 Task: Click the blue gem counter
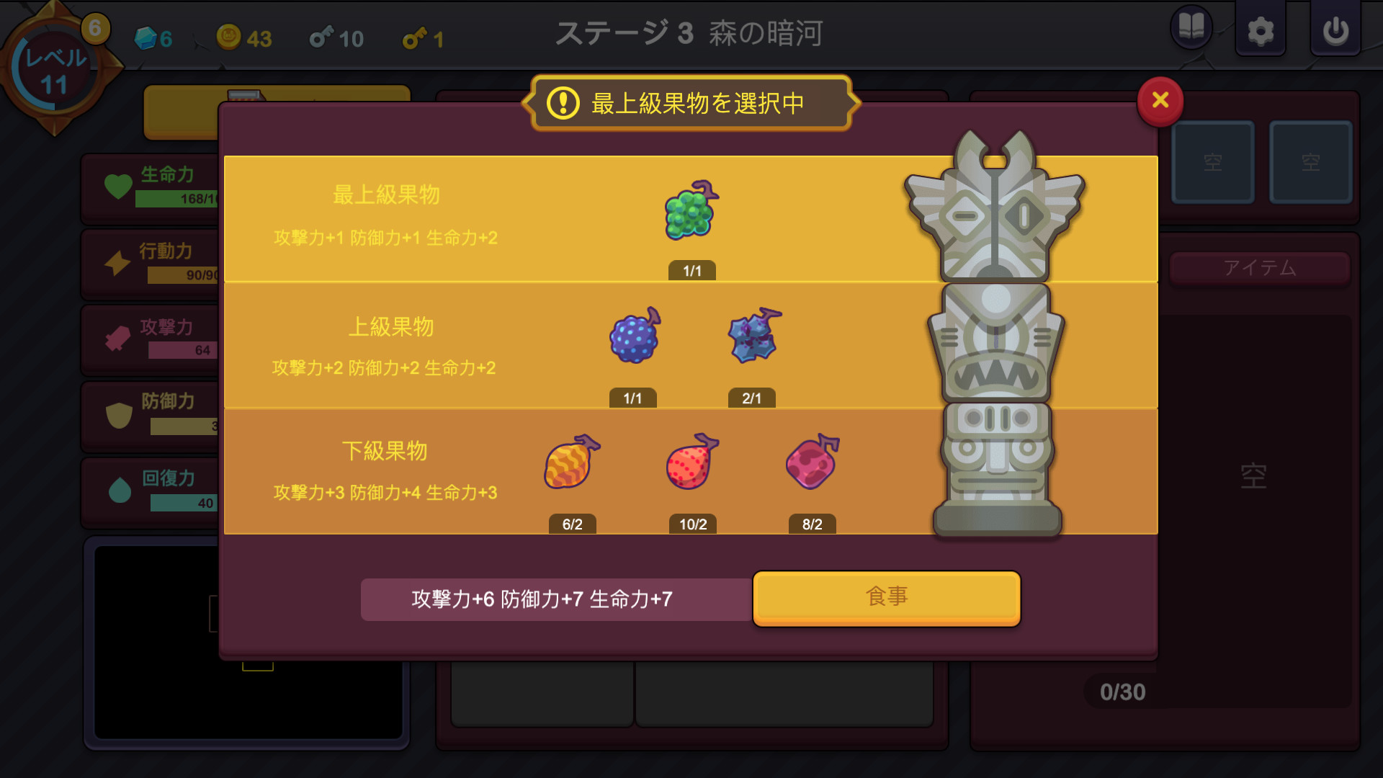[x=153, y=38]
